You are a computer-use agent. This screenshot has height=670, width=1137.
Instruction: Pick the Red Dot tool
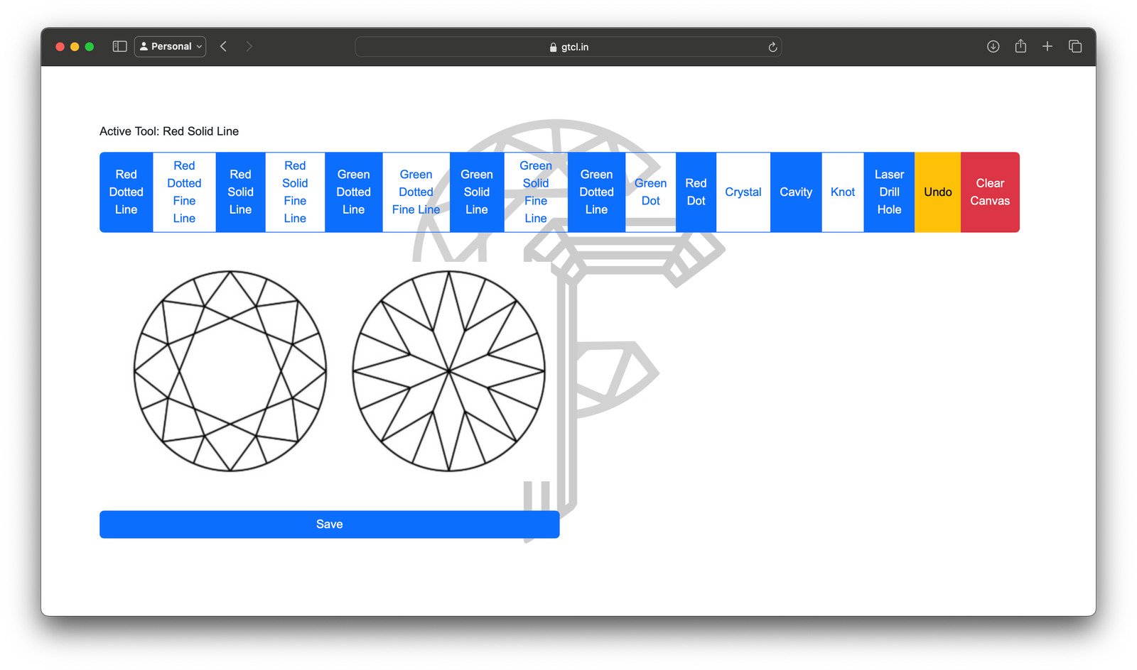pos(696,192)
